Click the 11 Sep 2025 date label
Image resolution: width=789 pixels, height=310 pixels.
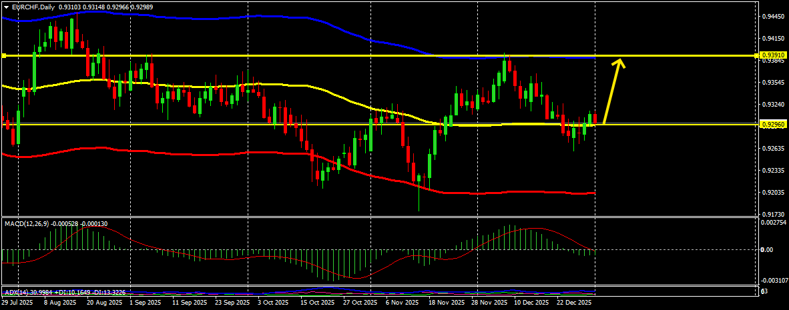(190, 303)
